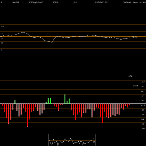The width and height of the screenshot is (146, 146).
Task: Click the -60 label on MR axis
Action: [x=142, y=119]
